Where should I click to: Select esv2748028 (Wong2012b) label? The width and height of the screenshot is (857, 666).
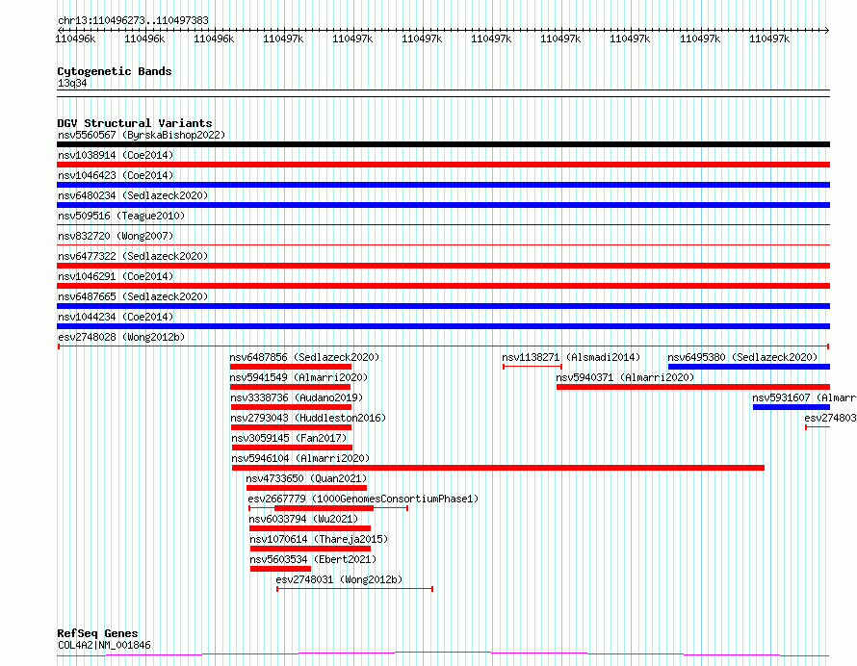click(x=121, y=337)
